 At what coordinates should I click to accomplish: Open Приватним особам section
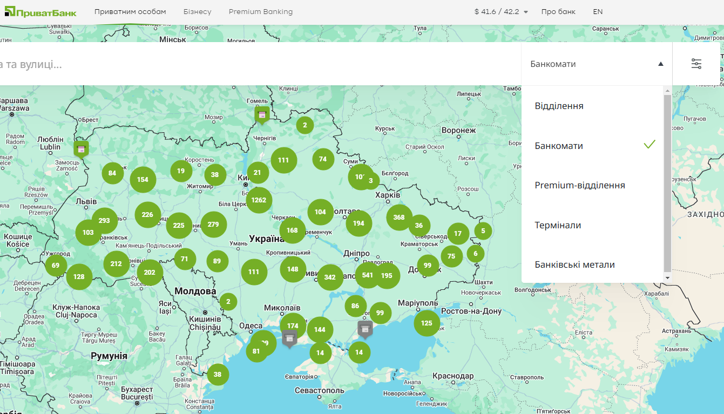pos(130,12)
